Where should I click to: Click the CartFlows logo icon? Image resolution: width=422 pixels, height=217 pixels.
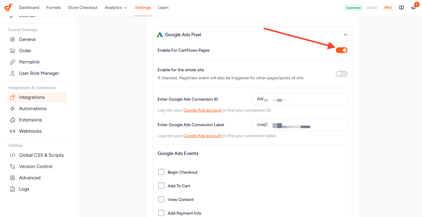point(8,7)
